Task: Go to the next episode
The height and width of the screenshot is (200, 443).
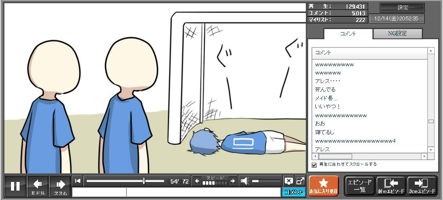Action: coord(422,186)
